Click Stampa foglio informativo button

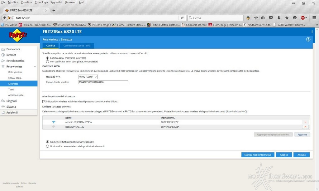click(258, 155)
